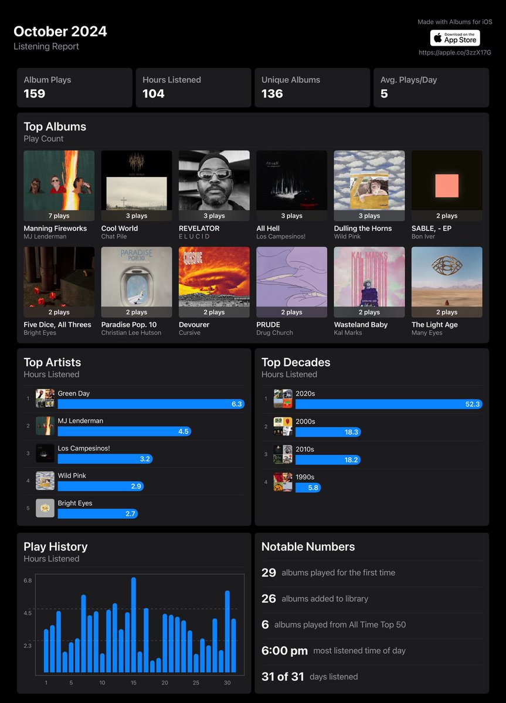Click the 2010s decade collage icon

tap(283, 453)
